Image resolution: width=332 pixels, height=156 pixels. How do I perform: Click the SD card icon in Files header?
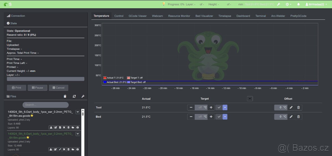click(x=65, y=96)
